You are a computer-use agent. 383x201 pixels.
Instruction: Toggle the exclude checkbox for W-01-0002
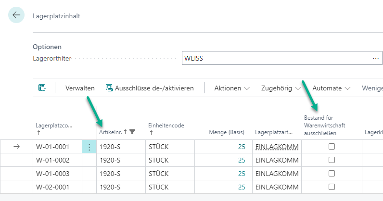pos(332,160)
